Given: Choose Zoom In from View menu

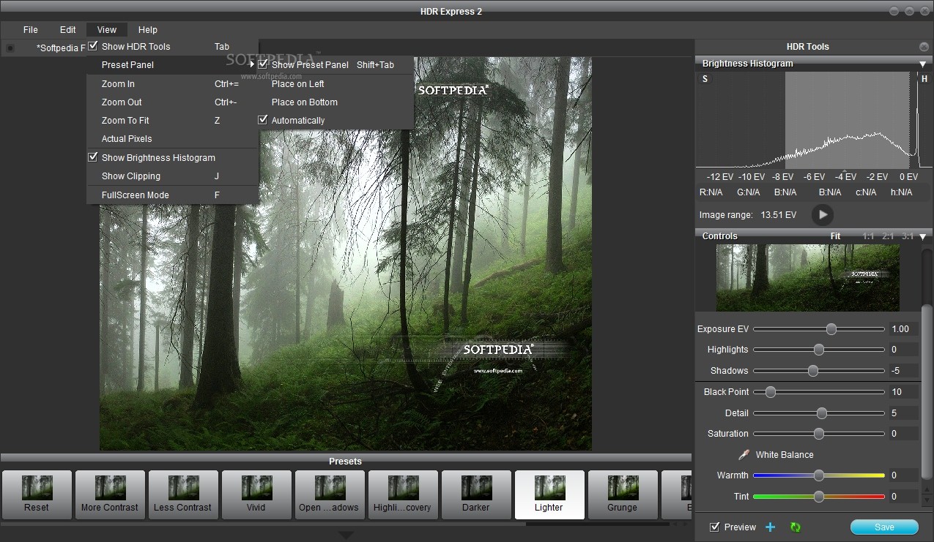Looking at the screenshot, I should 172,84.
